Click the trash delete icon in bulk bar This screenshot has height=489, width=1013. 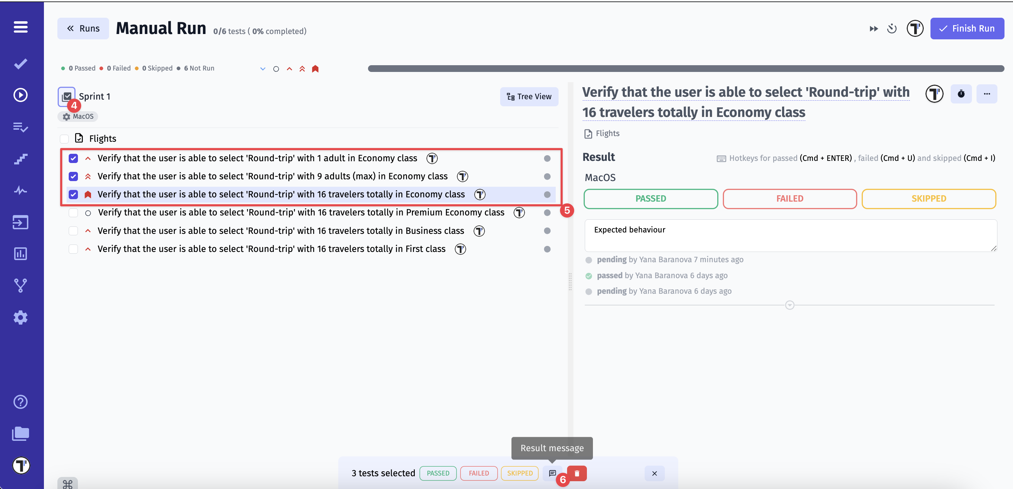tap(577, 473)
